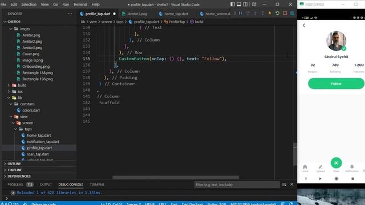Tap the back arrow in the emulator
Viewport: 365px width, 205px height.
tap(304, 25)
